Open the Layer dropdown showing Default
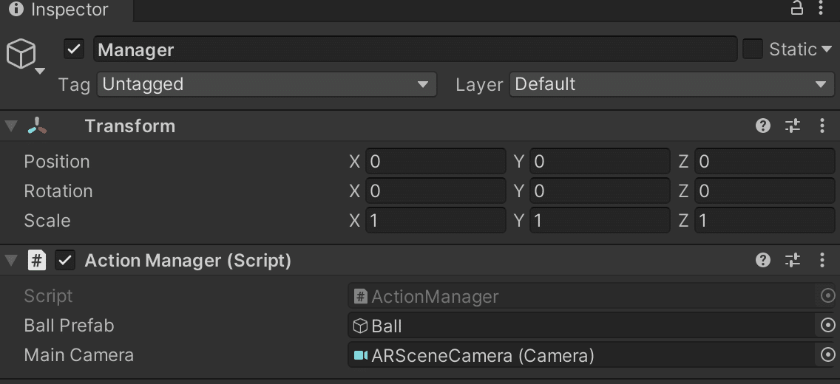 (671, 84)
